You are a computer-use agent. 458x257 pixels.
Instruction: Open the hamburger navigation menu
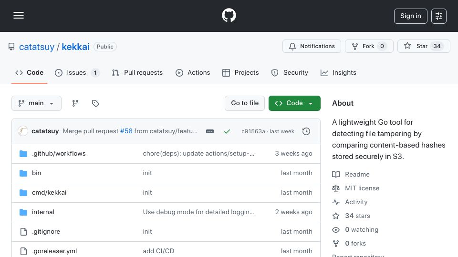[x=19, y=15]
